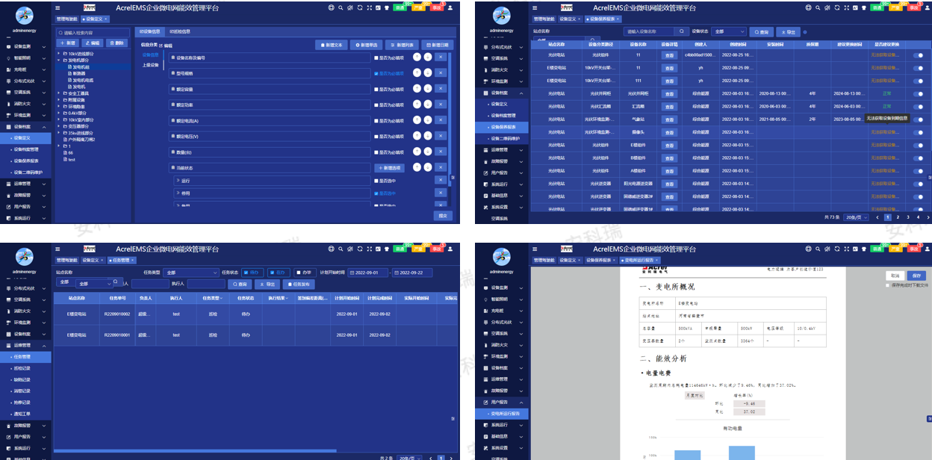Collapse 发电机部分 tree node
This screenshot has height=460, width=932.
click(59, 60)
